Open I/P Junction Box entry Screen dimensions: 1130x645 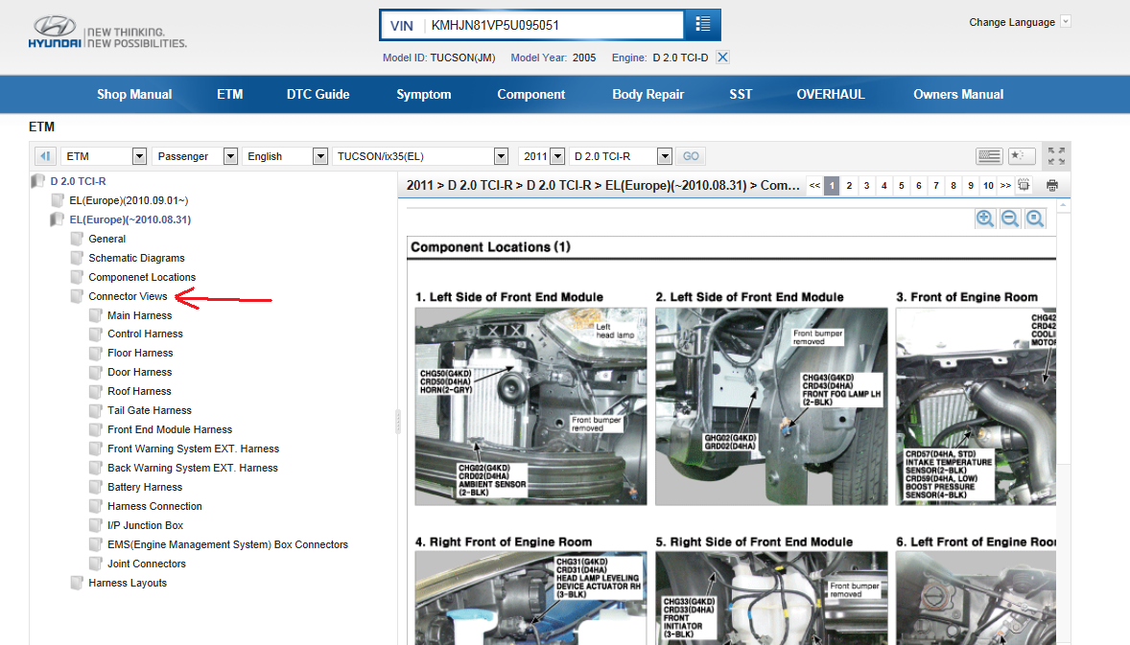(x=145, y=525)
